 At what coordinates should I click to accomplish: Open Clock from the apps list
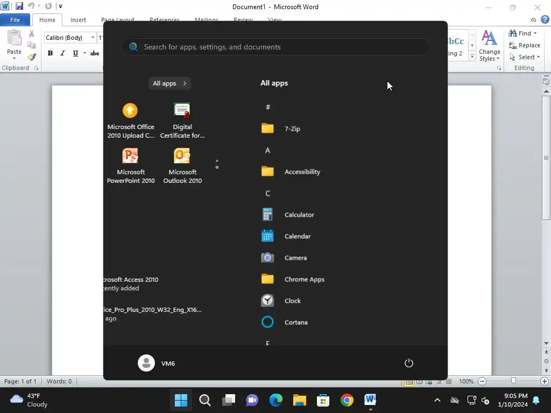click(x=292, y=301)
